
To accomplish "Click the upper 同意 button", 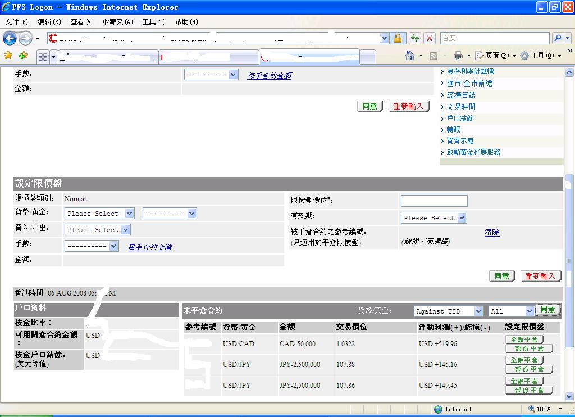I will coord(369,106).
